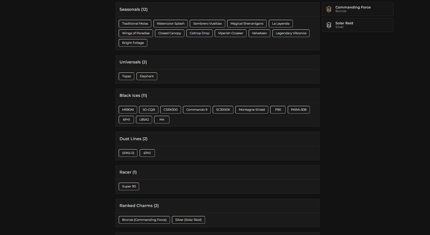
Task: Select the Traditional Molas seasonal tag
Action: tap(135, 23)
